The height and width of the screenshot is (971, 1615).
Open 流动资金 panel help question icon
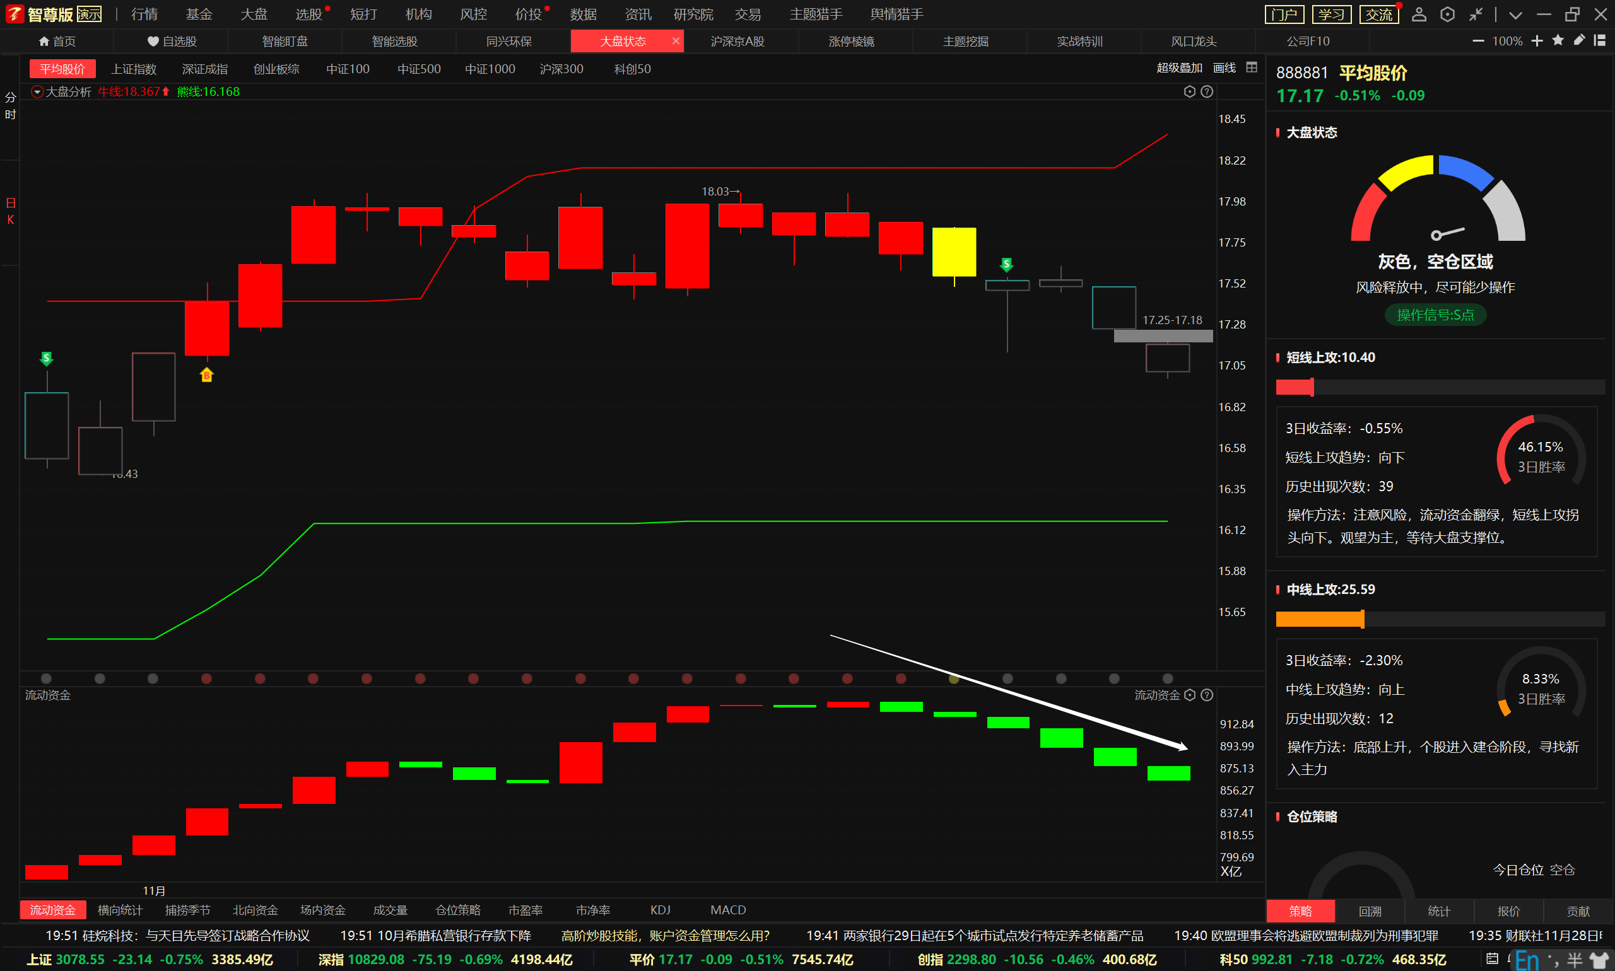(x=1206, y=695)
